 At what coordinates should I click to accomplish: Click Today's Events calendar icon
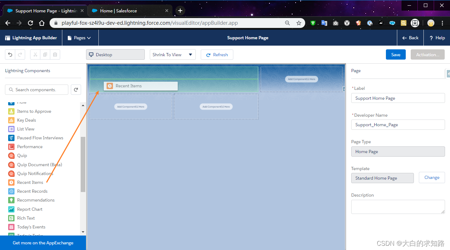11,227
